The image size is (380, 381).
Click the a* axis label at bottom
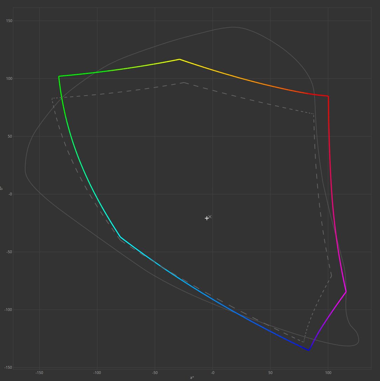pyautogui.click(x=192, y=377)
